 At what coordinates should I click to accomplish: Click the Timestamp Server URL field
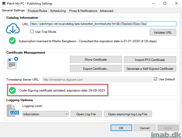97,79
